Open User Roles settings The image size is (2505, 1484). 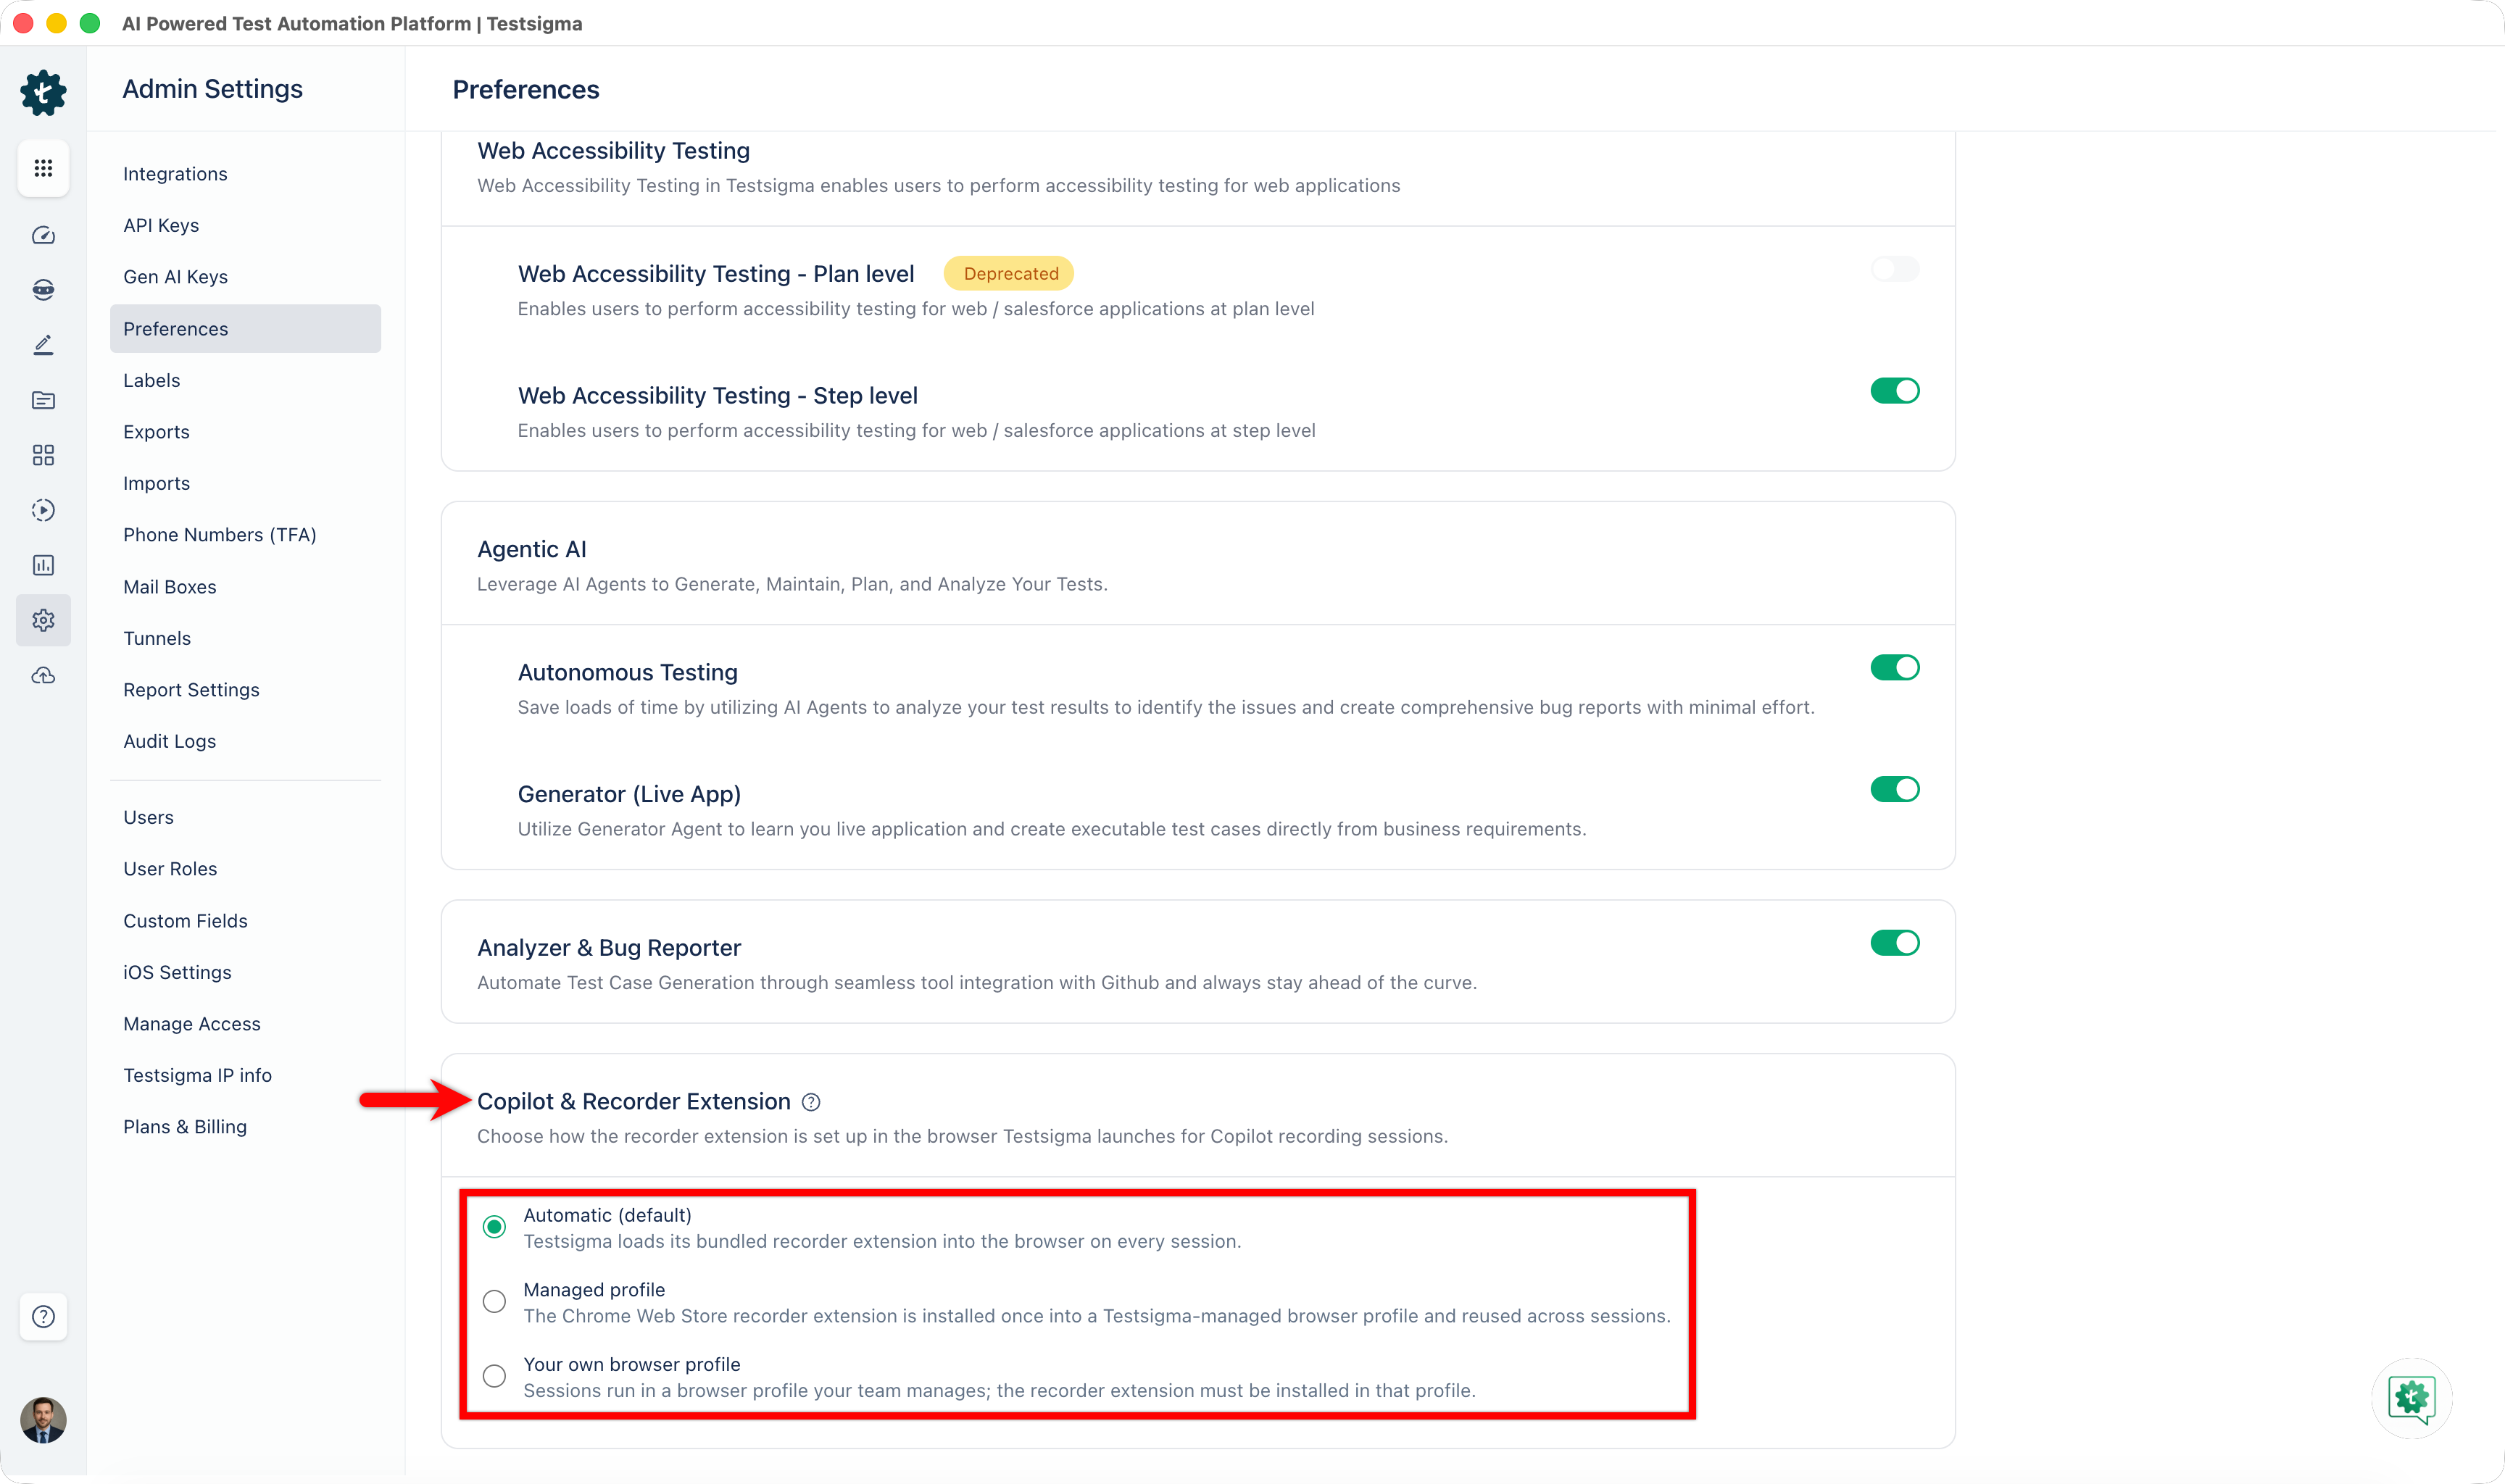170,869
